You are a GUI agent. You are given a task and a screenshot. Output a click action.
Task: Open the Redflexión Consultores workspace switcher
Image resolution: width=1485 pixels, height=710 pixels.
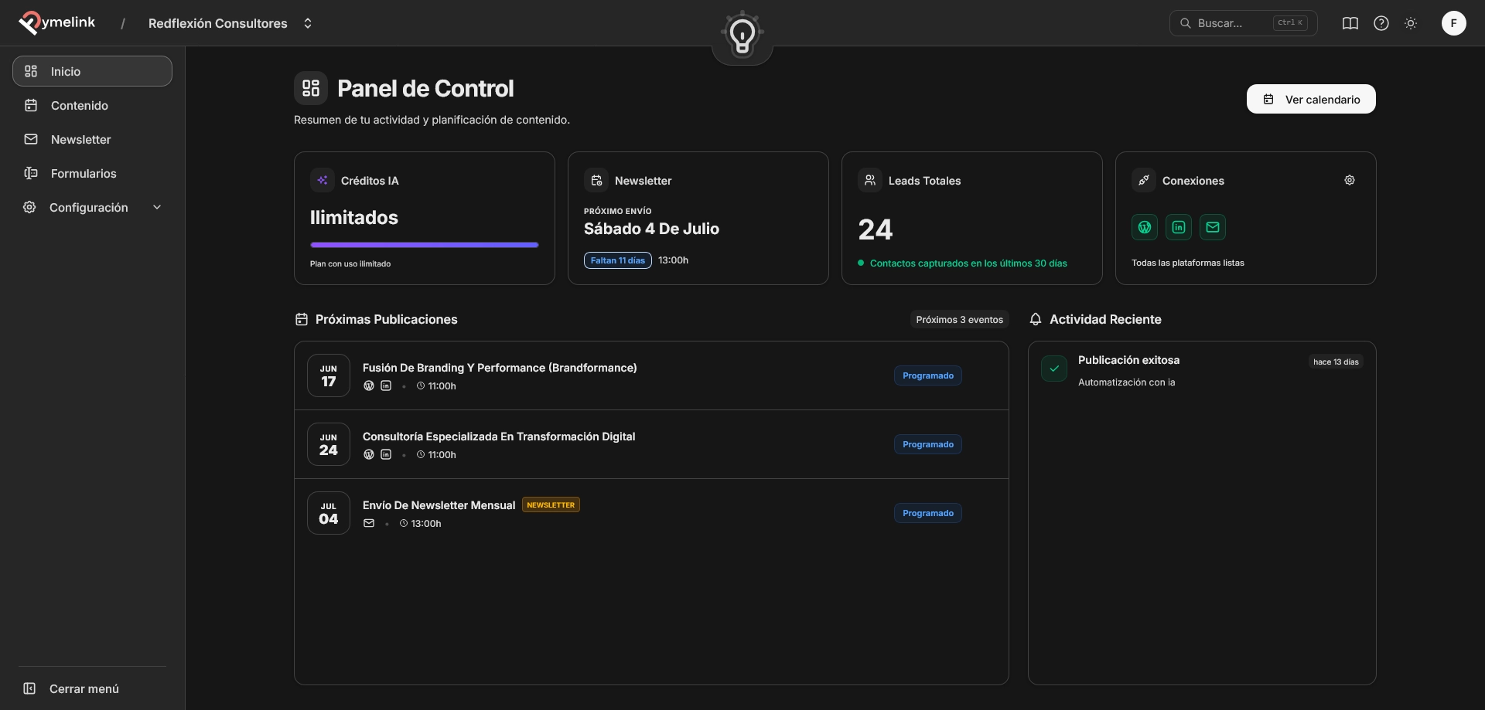(x=230, y=23)
